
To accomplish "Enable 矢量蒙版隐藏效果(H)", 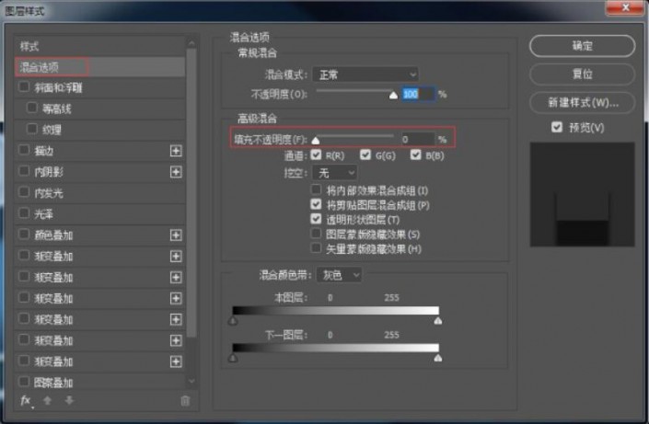I will point(316,248).
